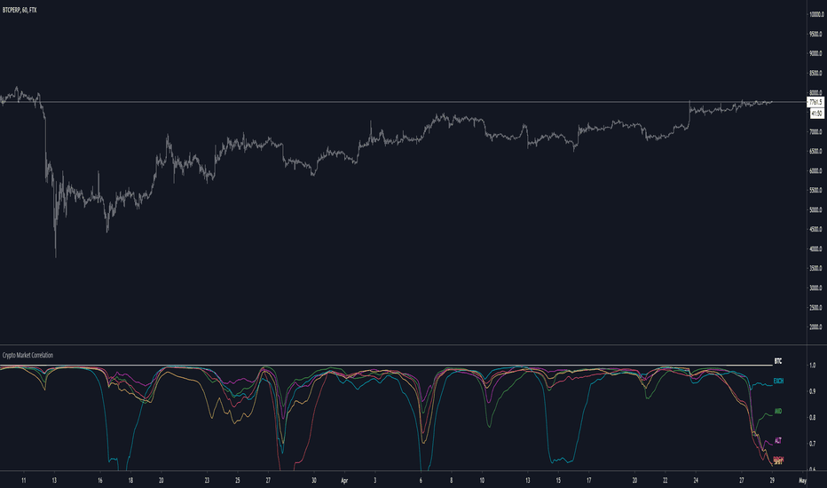Select the white BTC series label

(x=778, y=361)
